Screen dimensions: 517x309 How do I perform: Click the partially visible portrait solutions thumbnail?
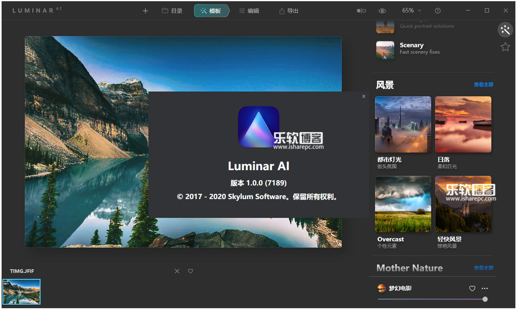click(x=385, y=26)
